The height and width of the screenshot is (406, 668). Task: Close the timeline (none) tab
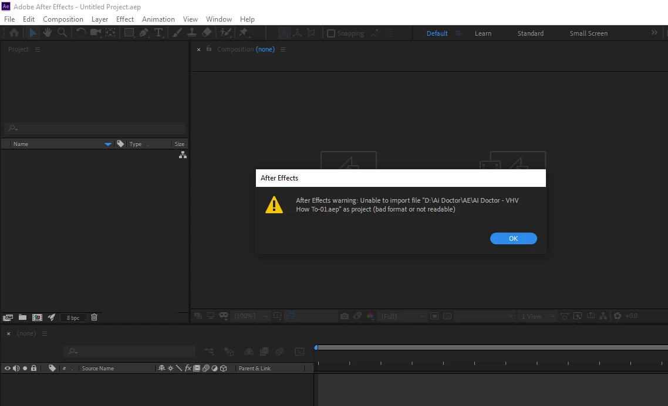pos(9,334)
